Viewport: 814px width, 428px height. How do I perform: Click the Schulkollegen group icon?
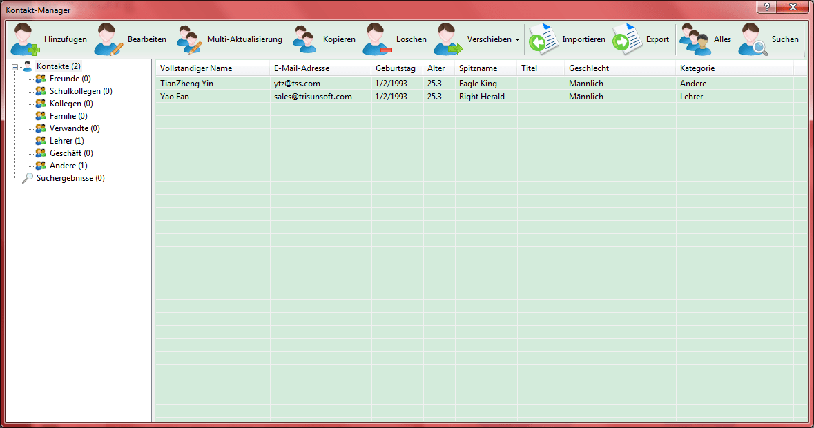click(41, 91)
